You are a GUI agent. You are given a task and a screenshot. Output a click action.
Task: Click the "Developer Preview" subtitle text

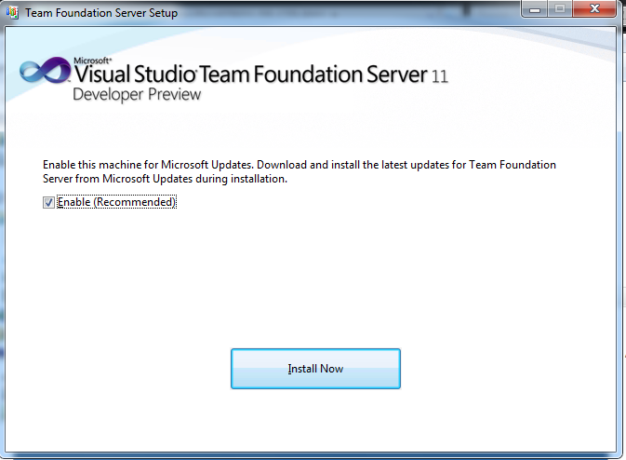[136, 94]
